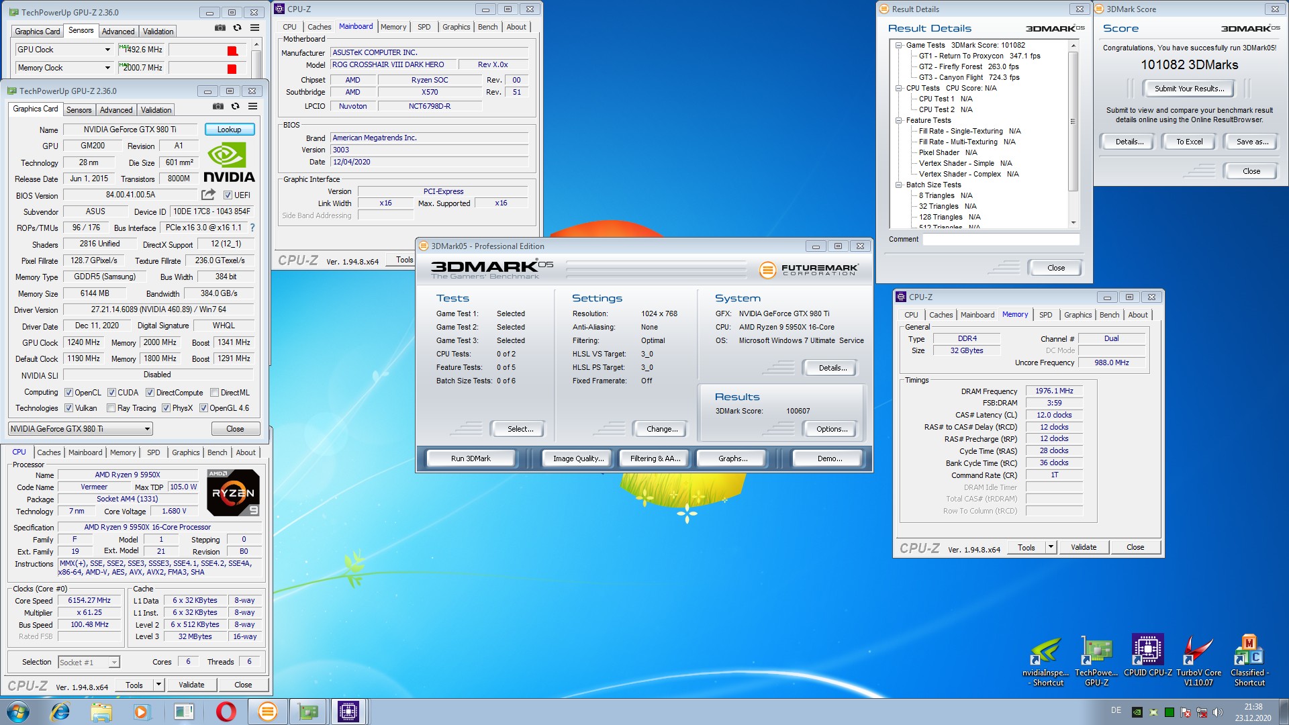Switch to Advanced tab in GPU-Z Graphics Card window
Screen dimensions: 1289x725
coord(116,110)
